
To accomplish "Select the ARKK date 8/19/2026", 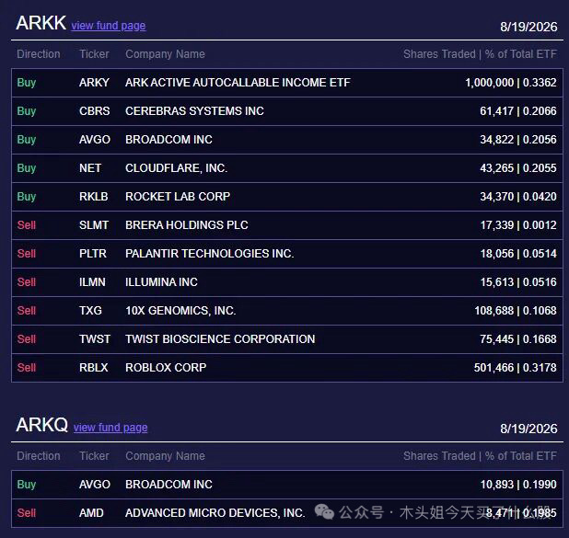I will [528, 27].
